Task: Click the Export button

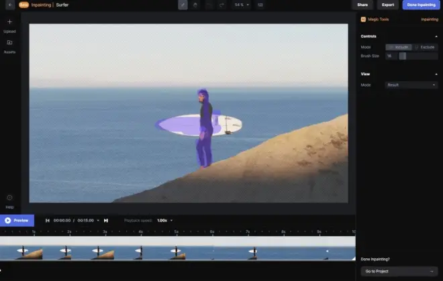Action: [x=388, y=5]
